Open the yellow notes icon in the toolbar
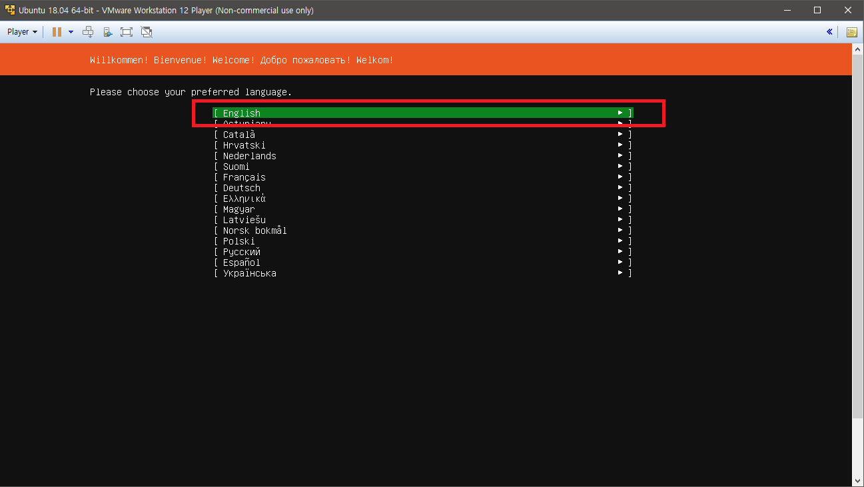The width and height of the screenshot is (864, 487). 851,32
